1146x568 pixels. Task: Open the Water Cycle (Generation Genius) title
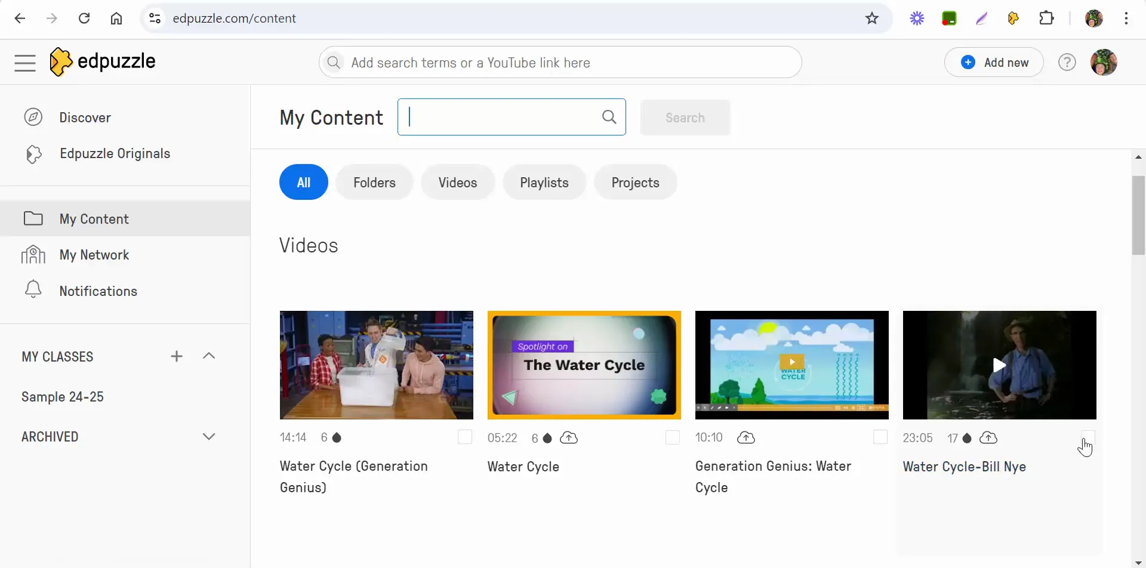pyautogui.click(x=353, y=477)
